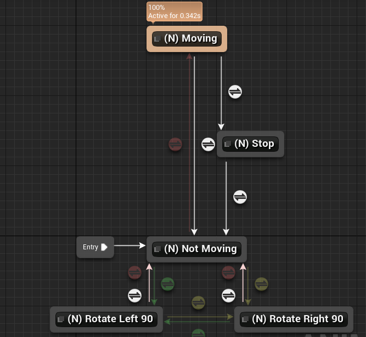Click olive transition icon between the Rotate states
This screenshot has height=337, width=366.
[198, 302]
